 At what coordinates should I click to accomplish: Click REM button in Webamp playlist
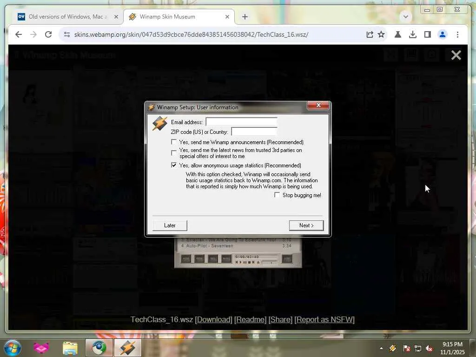click(199, 258)
